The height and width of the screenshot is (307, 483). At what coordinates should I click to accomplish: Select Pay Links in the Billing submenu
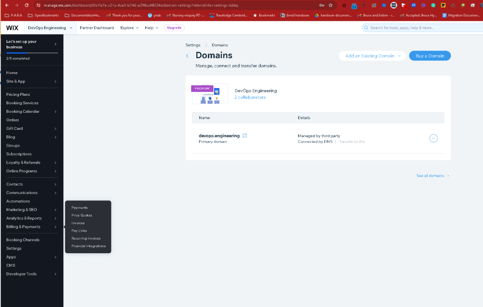(79, 231)
